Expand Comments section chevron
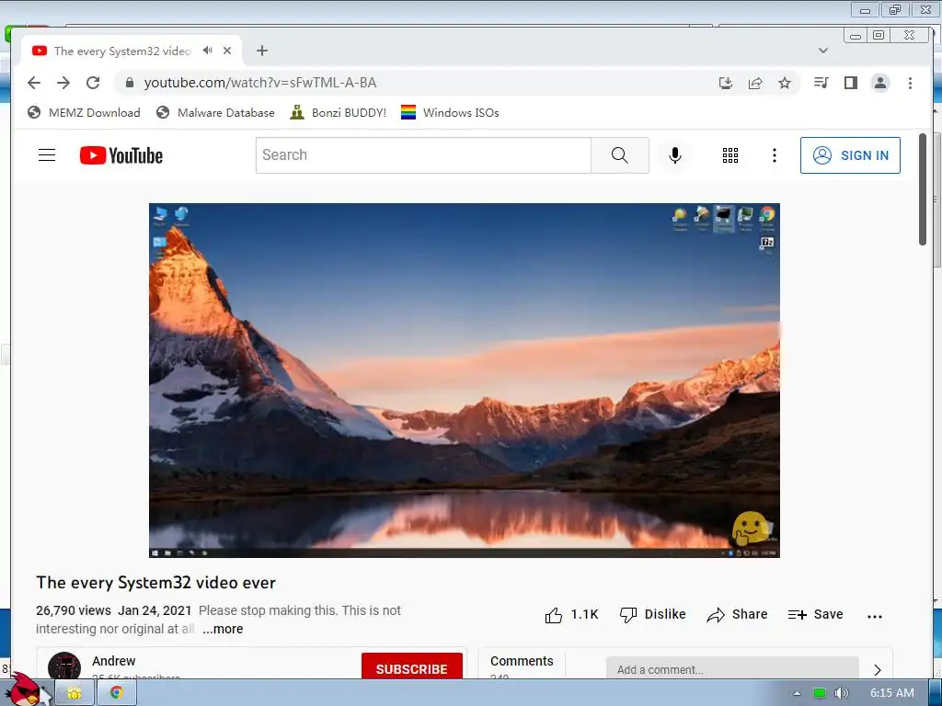The image size is (942, 706). pos(877,670)
